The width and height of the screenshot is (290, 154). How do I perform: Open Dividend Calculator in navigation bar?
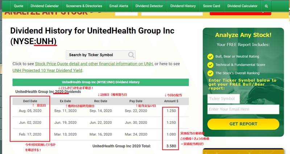pos(243,6)
